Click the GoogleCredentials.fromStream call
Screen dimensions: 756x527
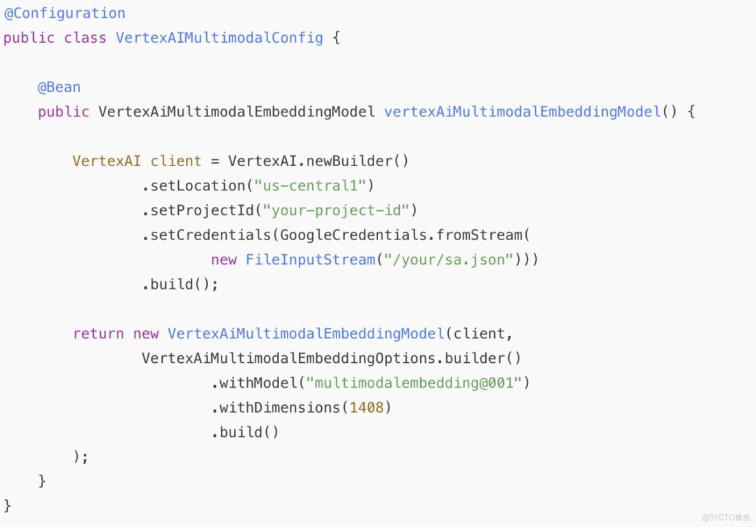tap(401, 235)
